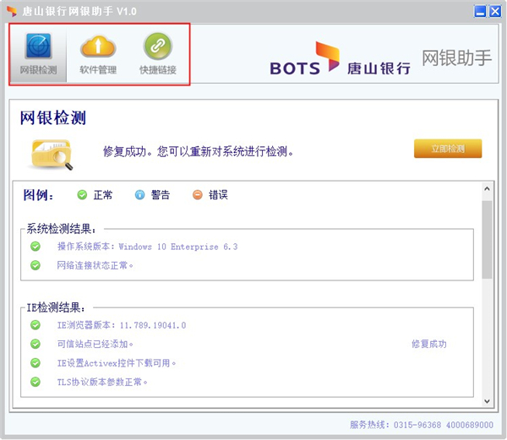
Task: Click scrollbar up arrow in results panel
Action: click(x=487, y=188)
